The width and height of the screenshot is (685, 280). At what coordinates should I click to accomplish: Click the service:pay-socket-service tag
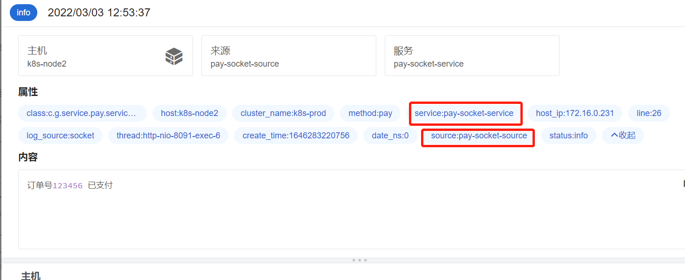[x=464, y=113]
